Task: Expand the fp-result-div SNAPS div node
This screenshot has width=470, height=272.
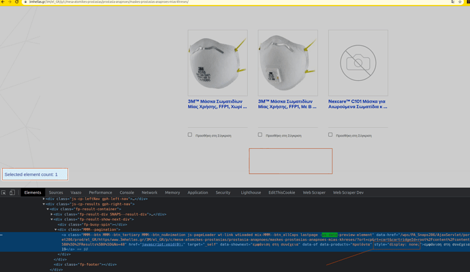Action: 52,214
